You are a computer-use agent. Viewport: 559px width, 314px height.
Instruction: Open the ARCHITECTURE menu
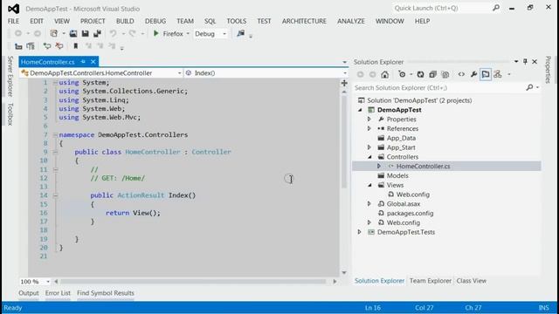point(304,21)
